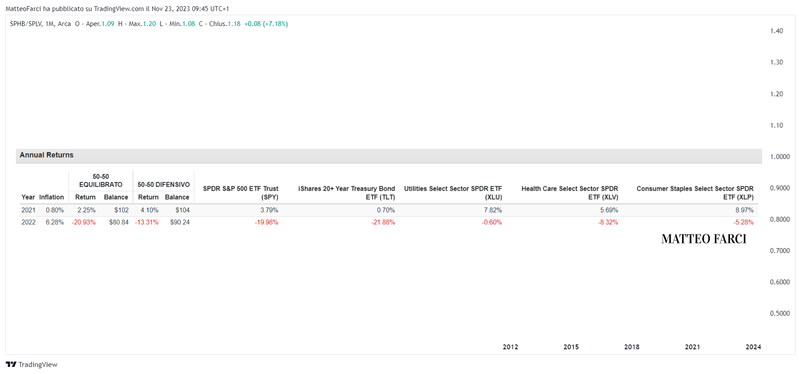Click the Inflation column header

pyautogui.click(x=52, y=197)
